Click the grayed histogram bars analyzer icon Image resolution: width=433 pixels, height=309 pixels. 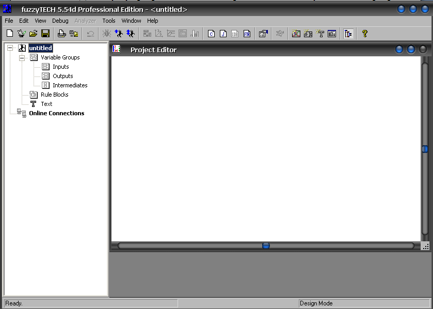[195, 34]
